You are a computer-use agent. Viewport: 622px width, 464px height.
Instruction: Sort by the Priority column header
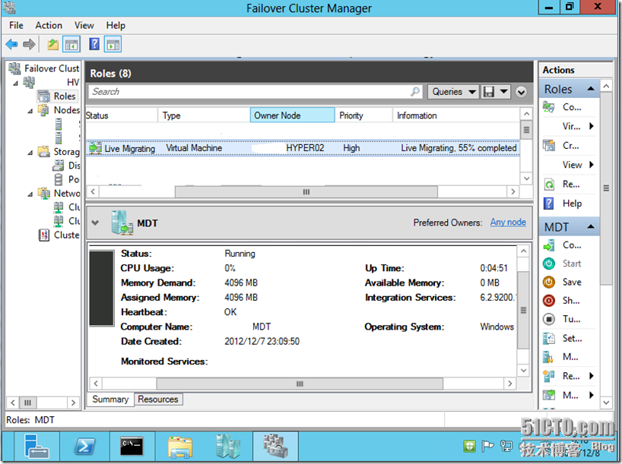(363, 115)
